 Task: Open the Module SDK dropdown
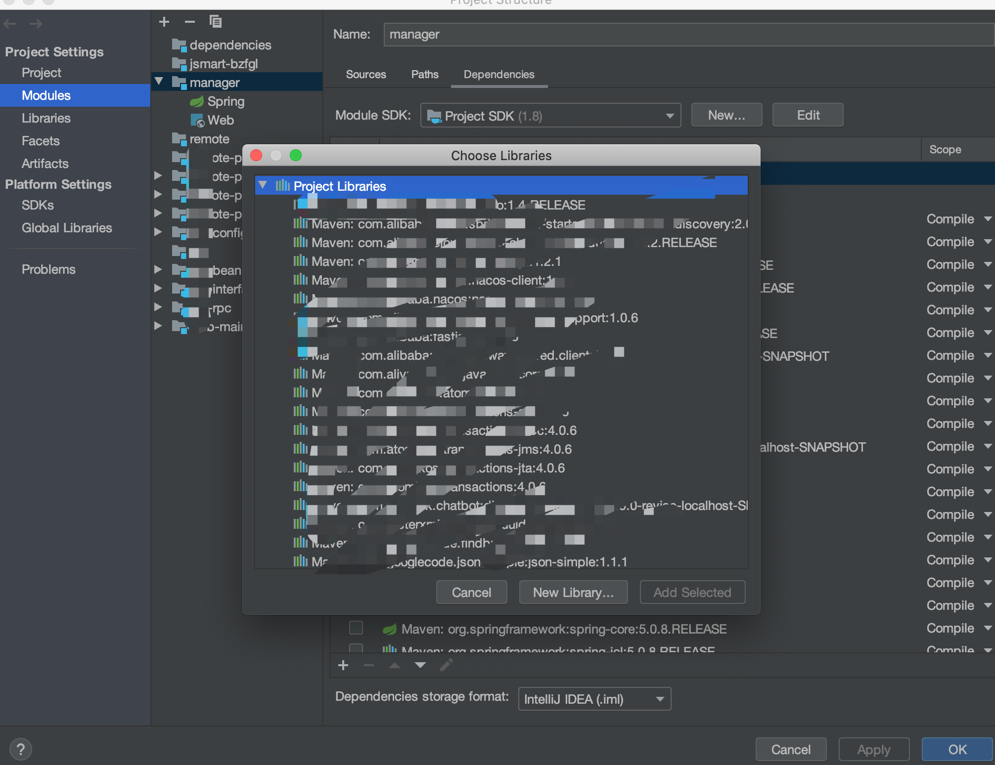click(550, 116)
